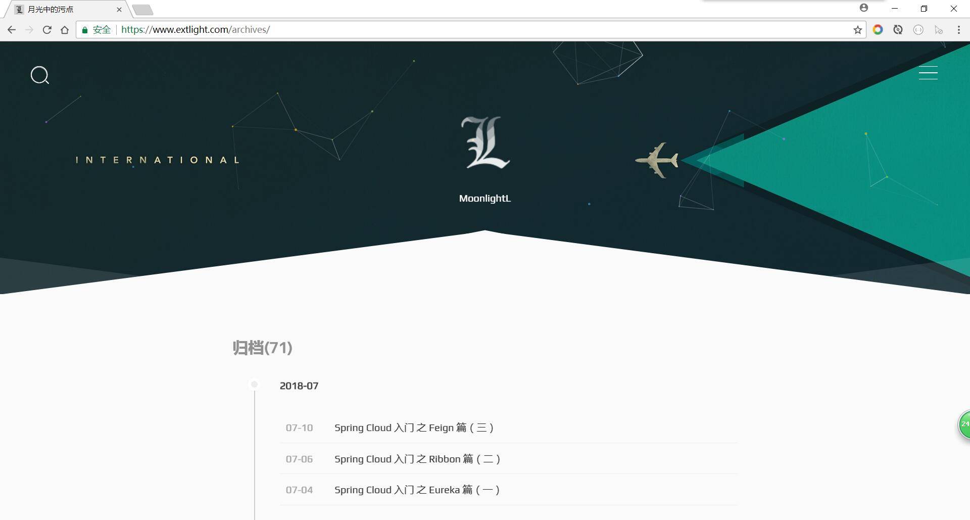Open the hamburger menu on the page
The height and width of the screenshot is (520, 970).
(928, 73)
